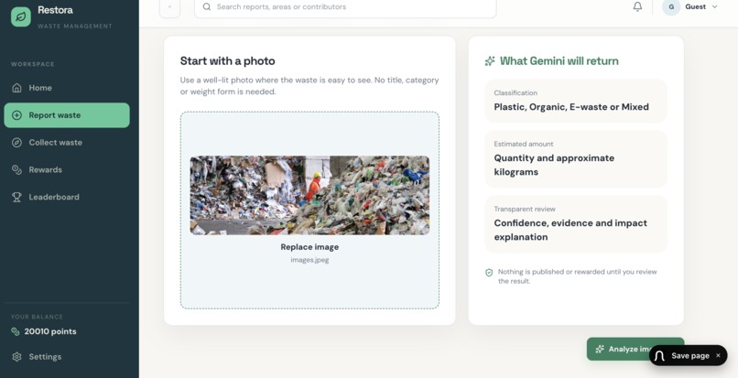
Task: Click the Start with a photo heading
Action: pos(227,61)
